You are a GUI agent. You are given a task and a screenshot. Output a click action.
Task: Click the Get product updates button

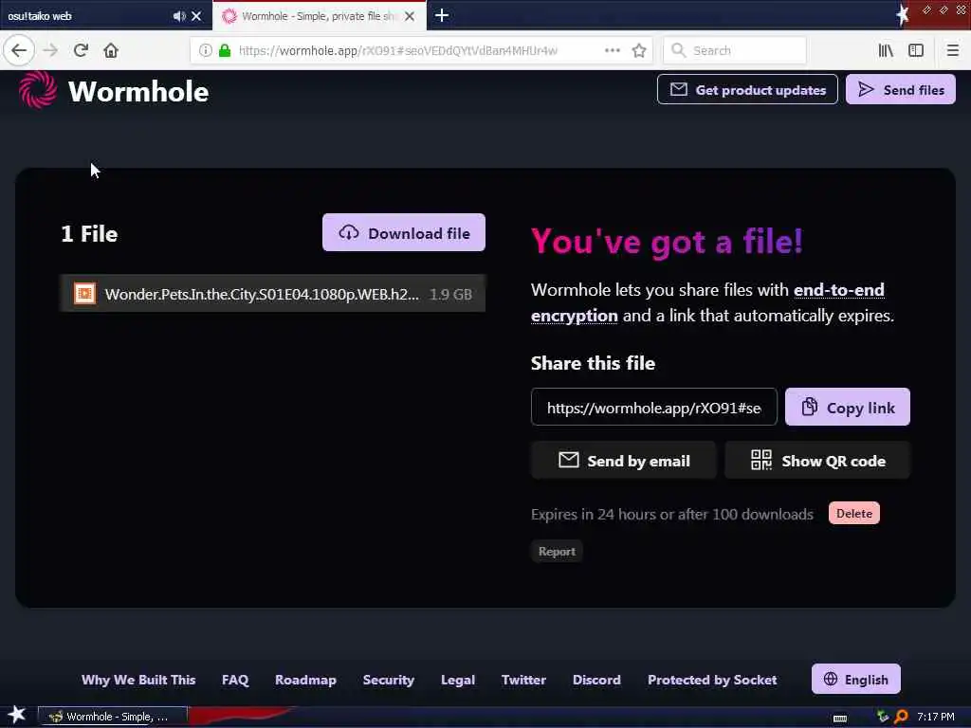pyautogui.click(x=747, y=90)
